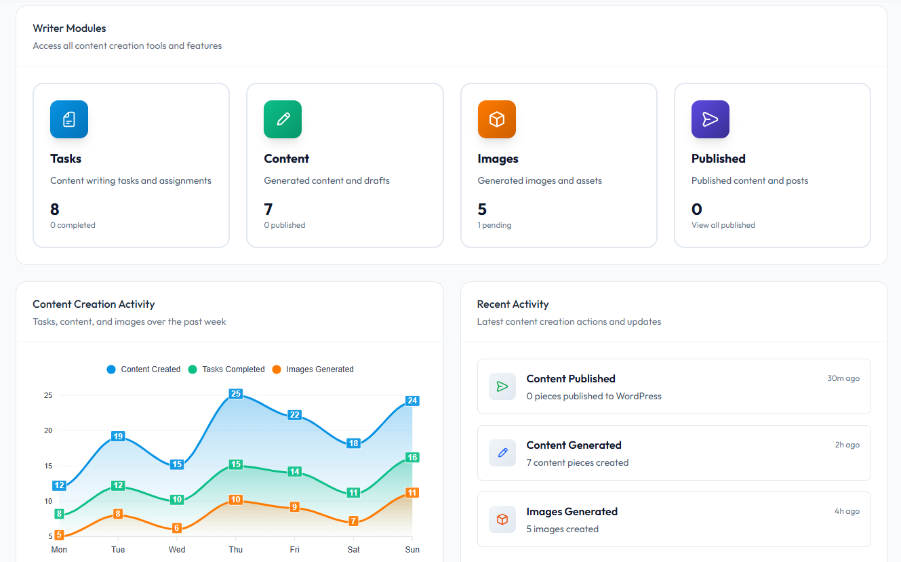Viewport: 901px width, 562px height.
Task: Select the Content Generated activity entry
Action: (673, 453)
